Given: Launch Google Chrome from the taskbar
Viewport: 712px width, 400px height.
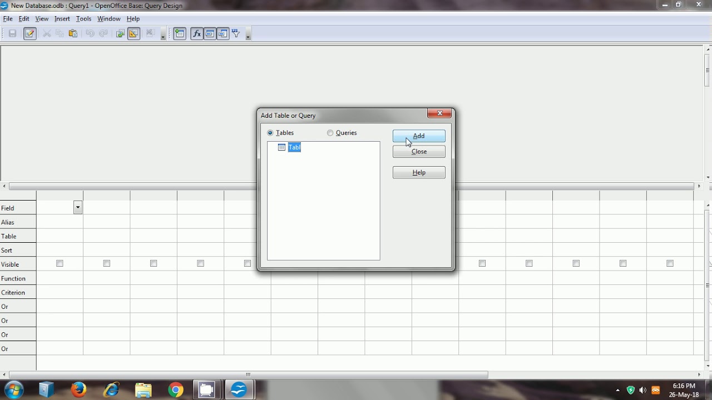Looking at the screenshot, I should [x=175, y=389].
